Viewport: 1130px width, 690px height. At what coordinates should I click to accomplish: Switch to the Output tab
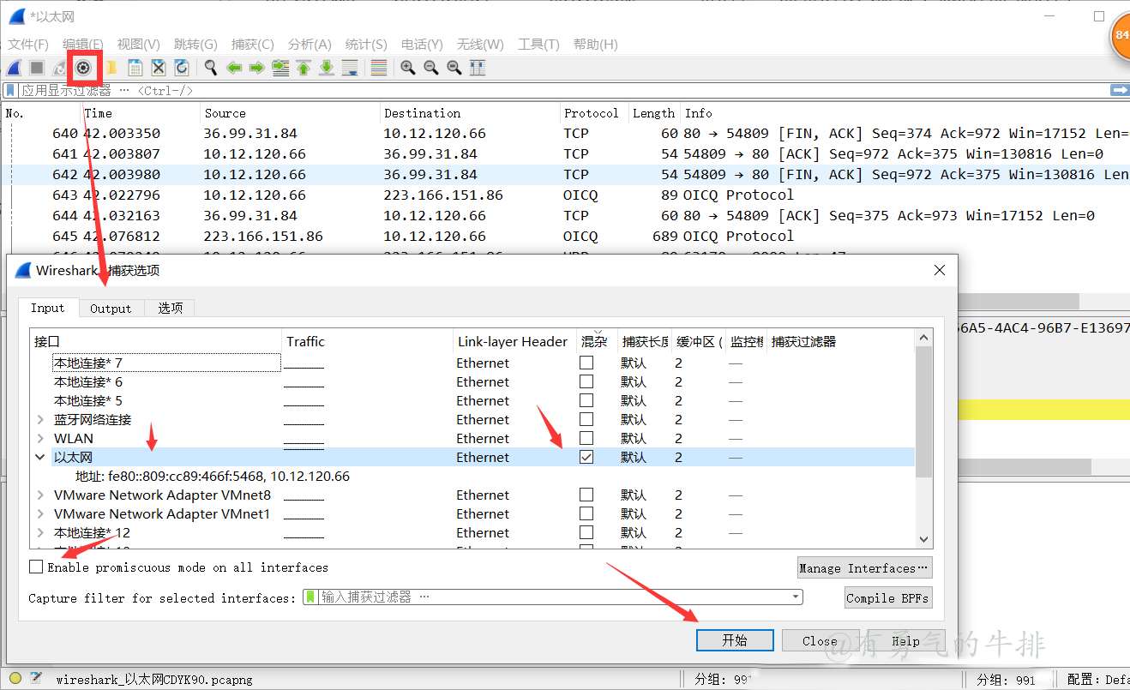coord(111,309)
